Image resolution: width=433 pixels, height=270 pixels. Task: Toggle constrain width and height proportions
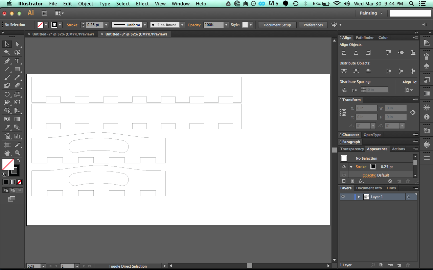tap(413, 113)
